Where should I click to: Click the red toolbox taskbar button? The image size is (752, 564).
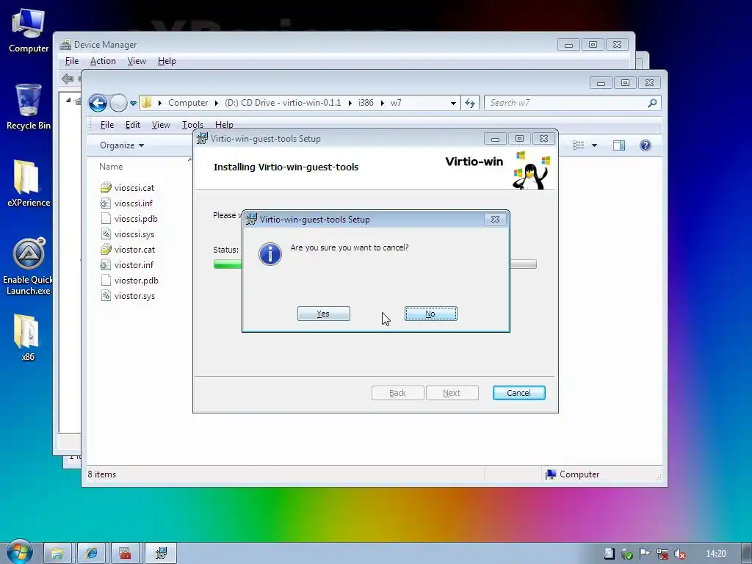(x=125, y=554)
